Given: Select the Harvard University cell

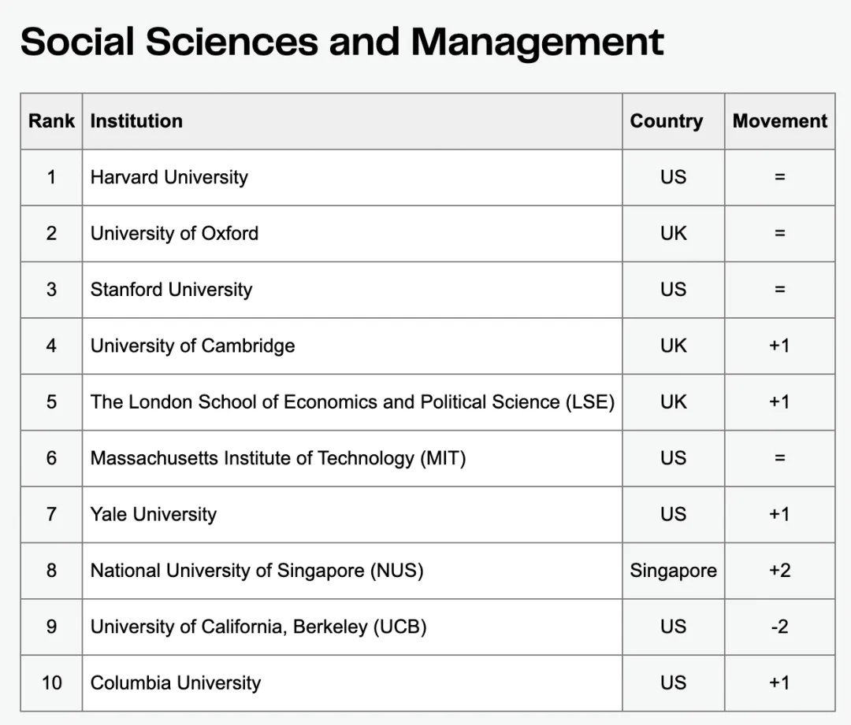Looking at the screenshot, I should 169,177.
